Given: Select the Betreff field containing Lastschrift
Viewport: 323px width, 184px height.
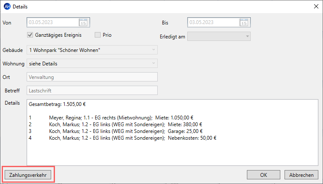Looking at the screenshot, I should pyautogui.click(x=92, y=90).
